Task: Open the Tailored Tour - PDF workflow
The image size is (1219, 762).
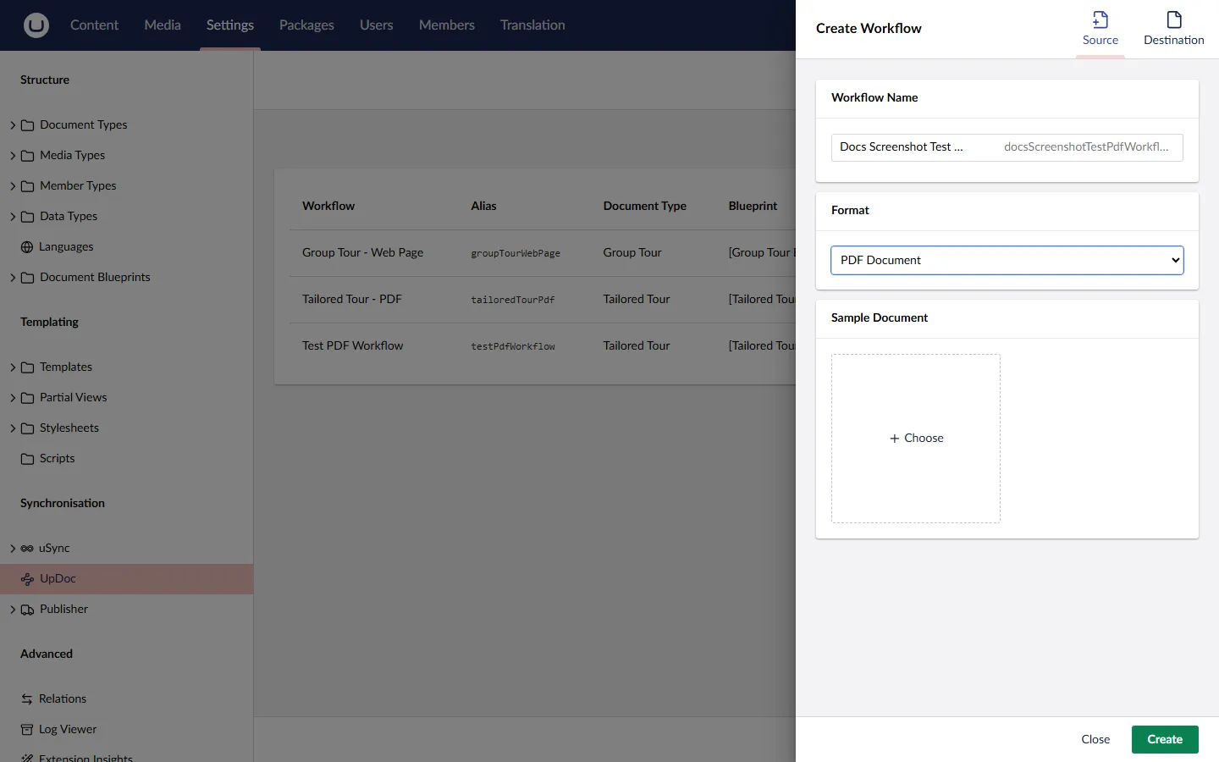Action: click(x=352, y=299)
